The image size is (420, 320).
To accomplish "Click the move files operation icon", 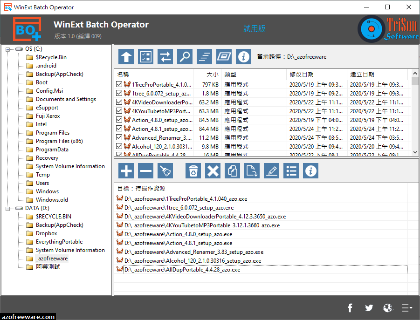I will tap(252, 170).
